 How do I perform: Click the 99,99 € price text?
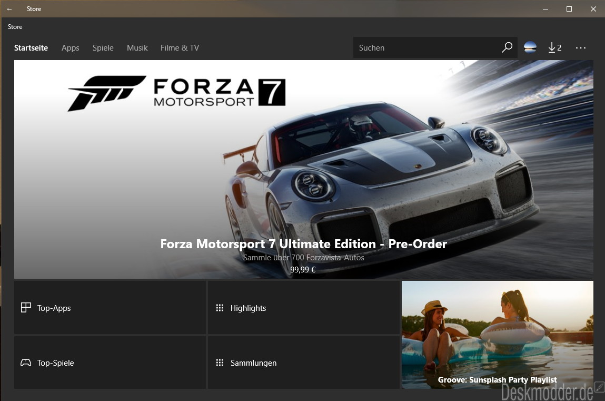coord(303,270)
